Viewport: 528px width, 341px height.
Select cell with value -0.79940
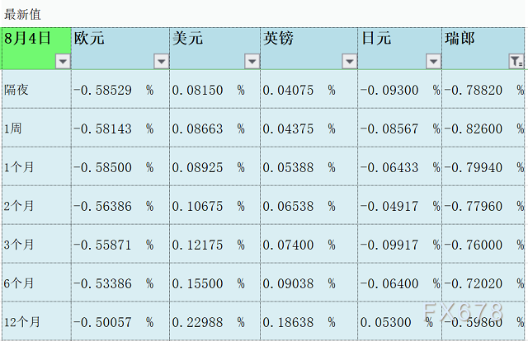coord(483,166)
